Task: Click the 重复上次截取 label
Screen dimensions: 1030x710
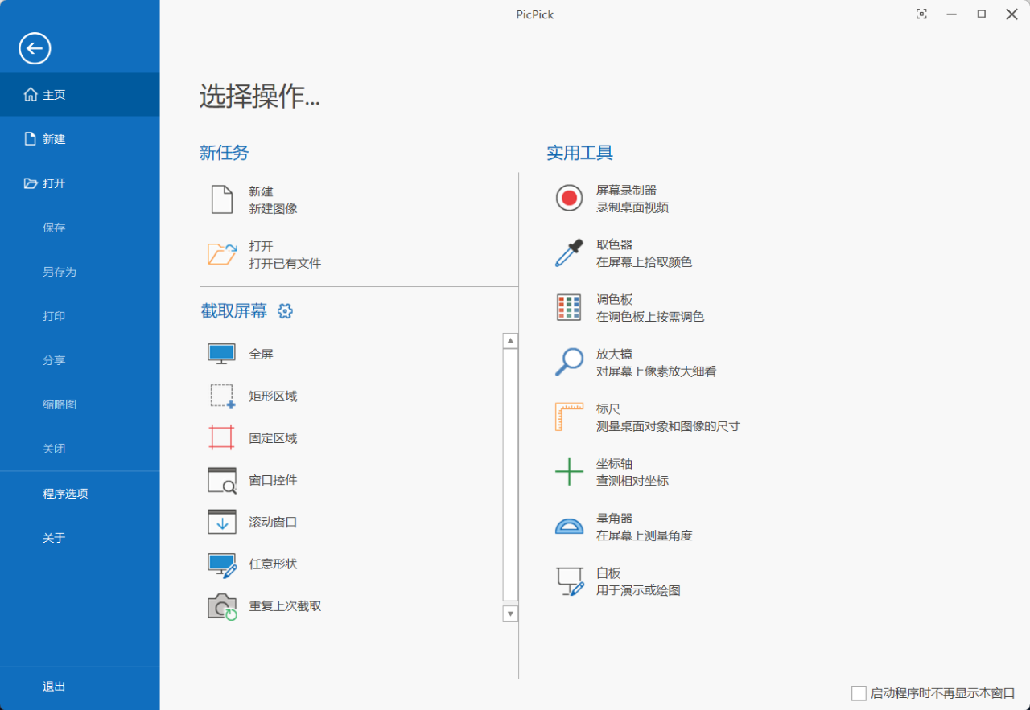Action: (285, 606)
